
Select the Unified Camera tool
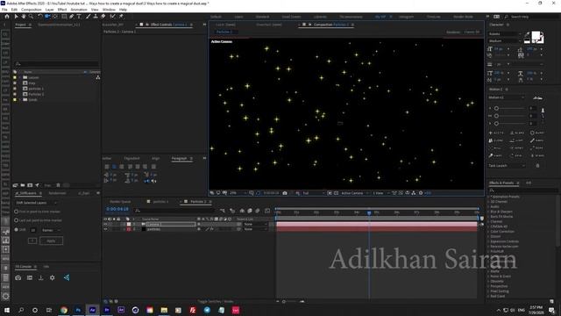47,17
